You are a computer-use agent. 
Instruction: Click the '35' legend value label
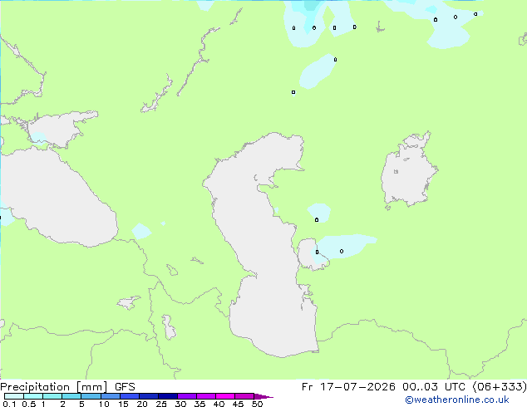[199, 404]
